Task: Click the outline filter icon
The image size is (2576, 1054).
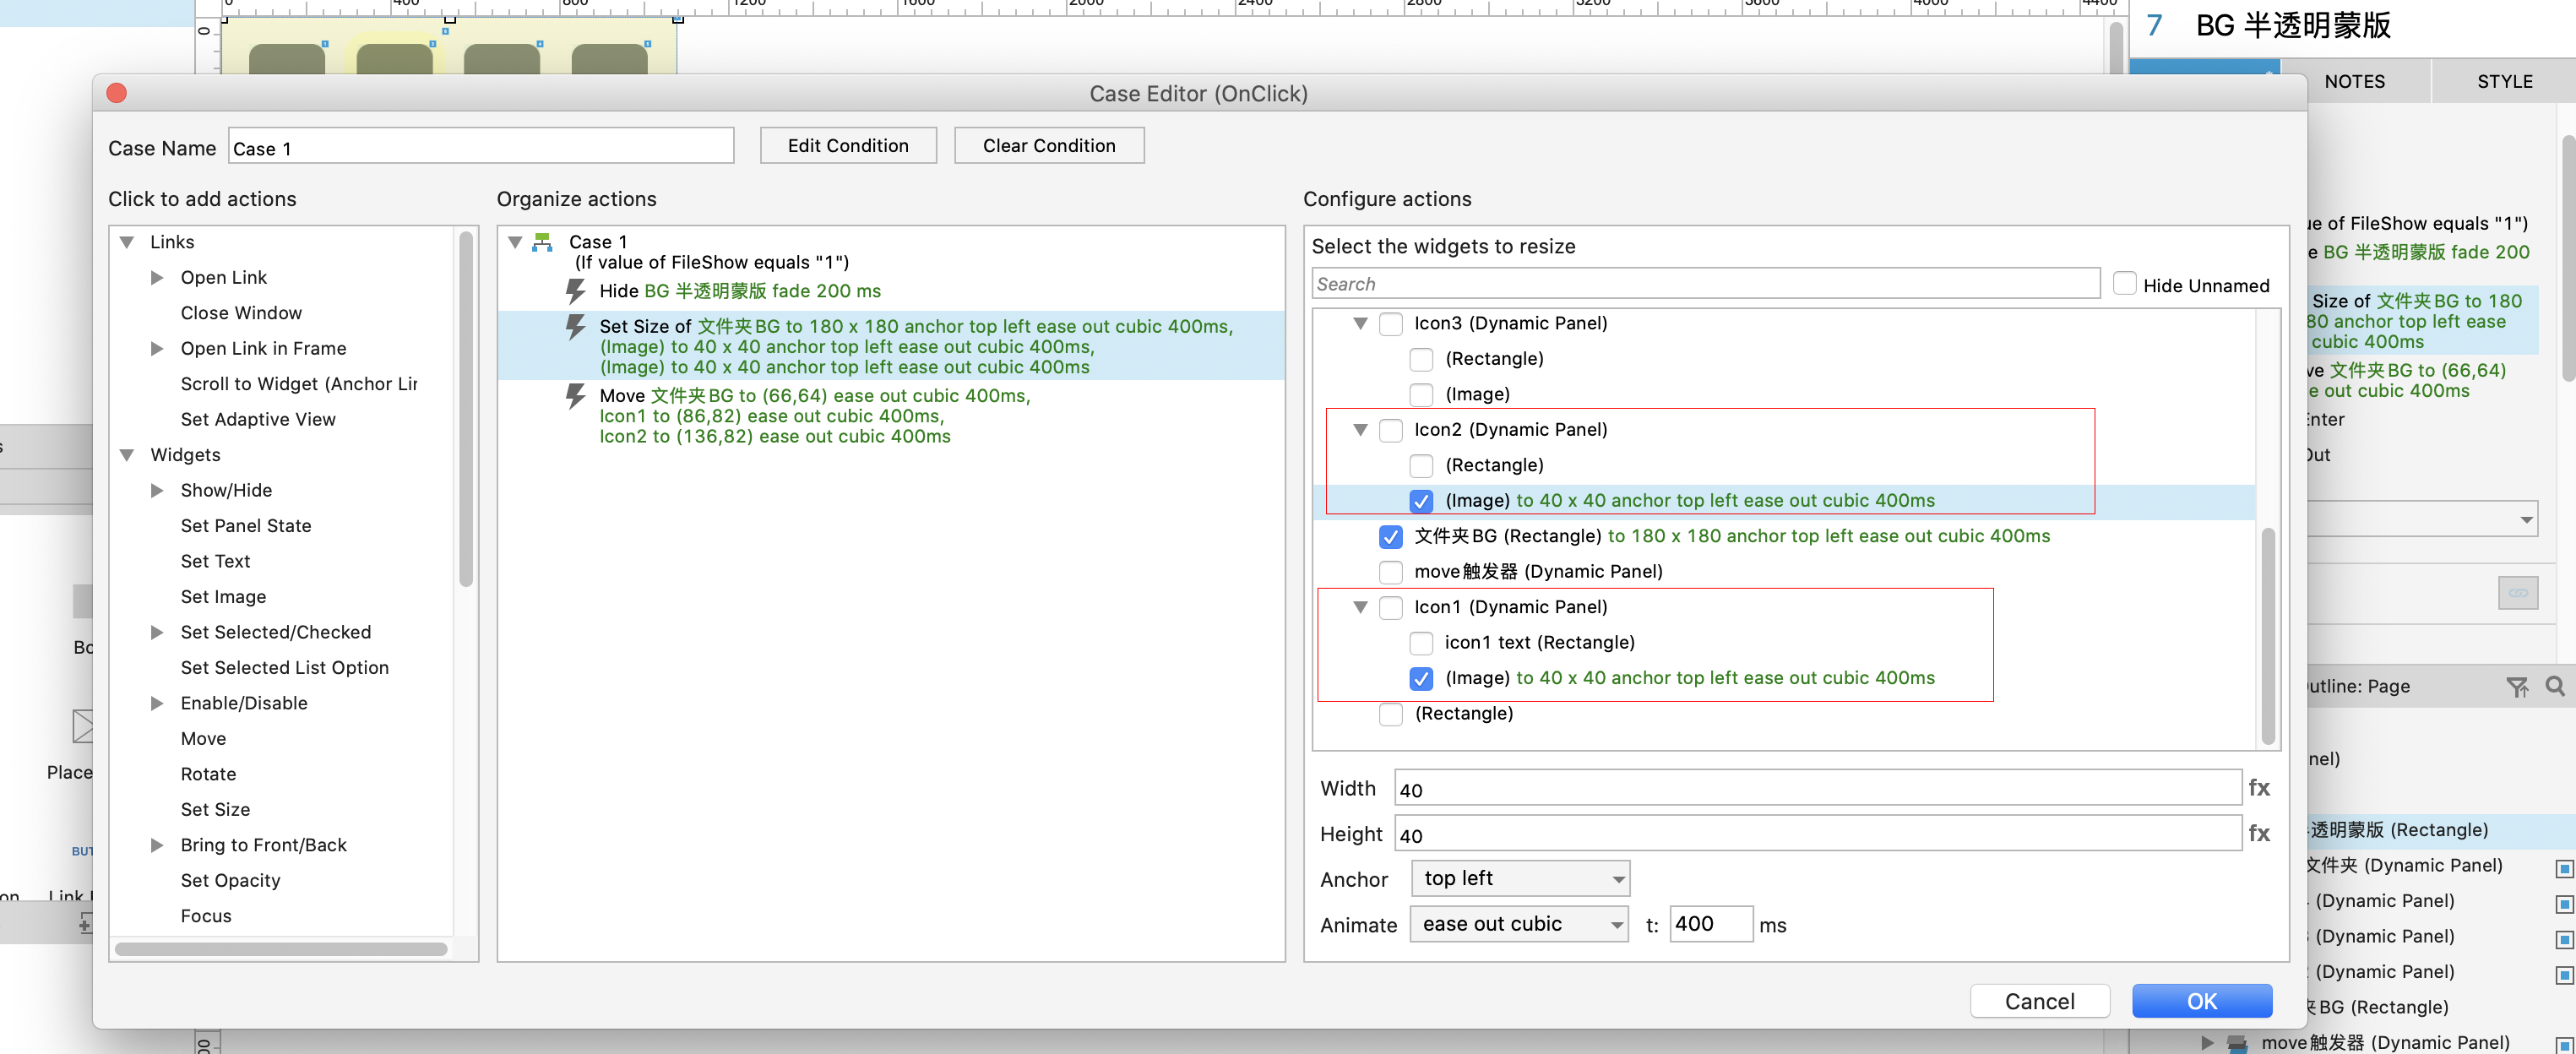Action: 2517,686
